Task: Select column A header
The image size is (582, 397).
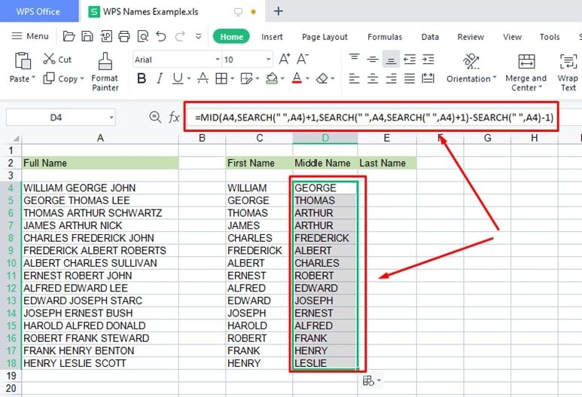Action: click(100, 138)
